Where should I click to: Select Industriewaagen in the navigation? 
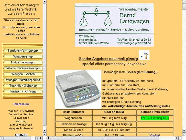point(23,62)
